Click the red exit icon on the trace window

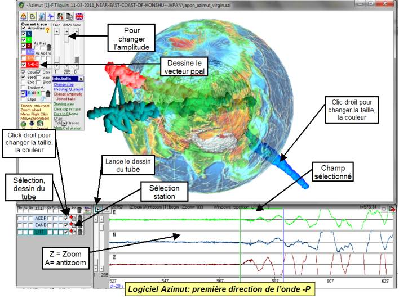point(393,209)
